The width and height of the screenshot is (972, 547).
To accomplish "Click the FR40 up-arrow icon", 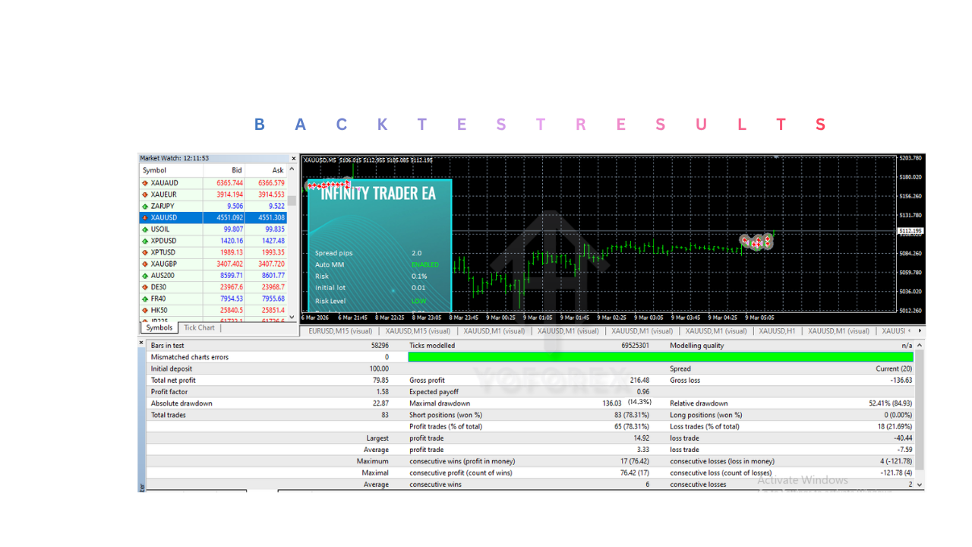I will (x=145, y=299).
